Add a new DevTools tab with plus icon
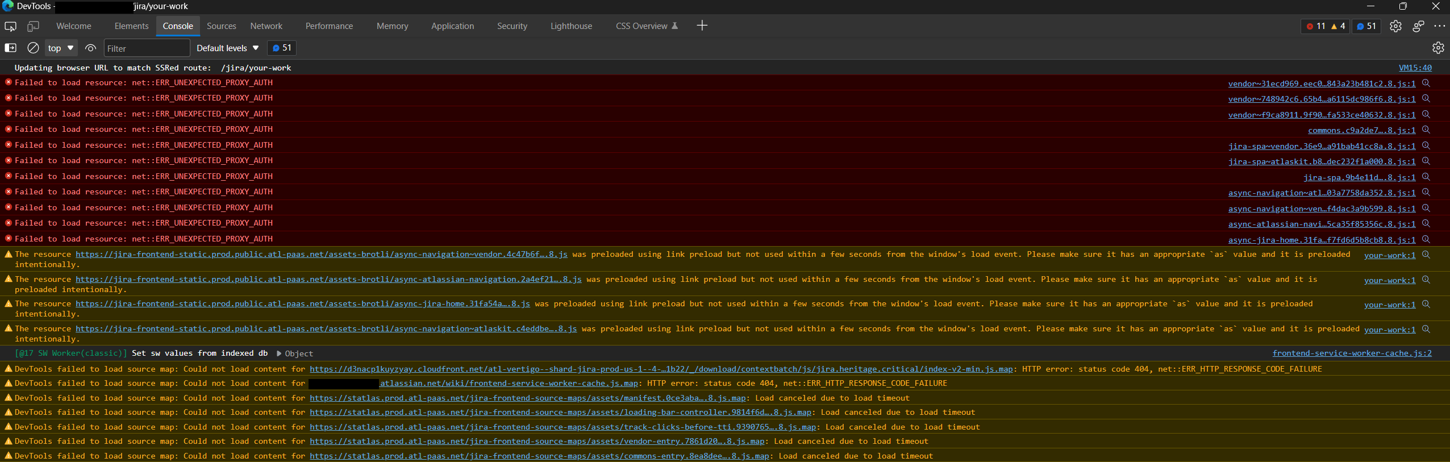Viewport: 1450px width, 462px height. 702,26
